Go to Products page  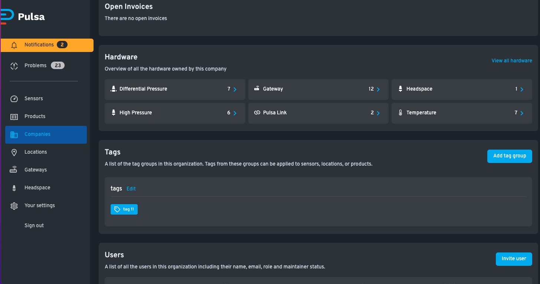pyautogui.click(x=46, y=116)
